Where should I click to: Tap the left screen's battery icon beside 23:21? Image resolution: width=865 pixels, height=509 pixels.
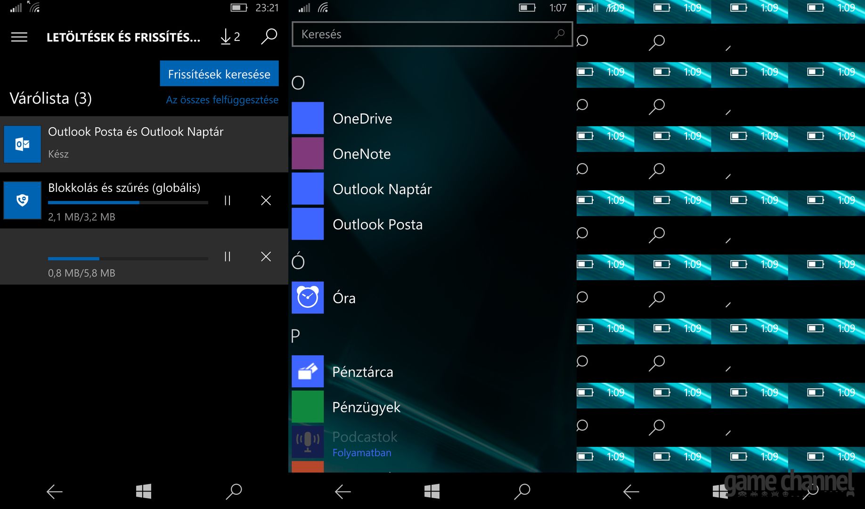click(239, 8)
